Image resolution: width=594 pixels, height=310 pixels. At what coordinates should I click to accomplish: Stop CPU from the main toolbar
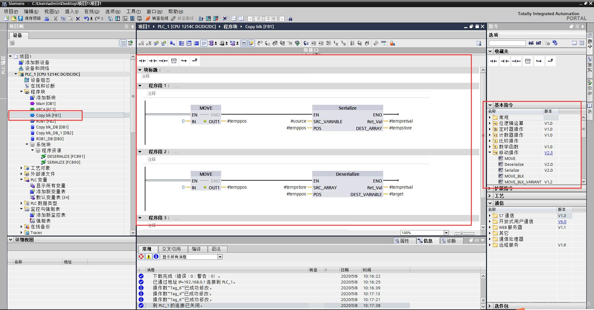point(216,19)
